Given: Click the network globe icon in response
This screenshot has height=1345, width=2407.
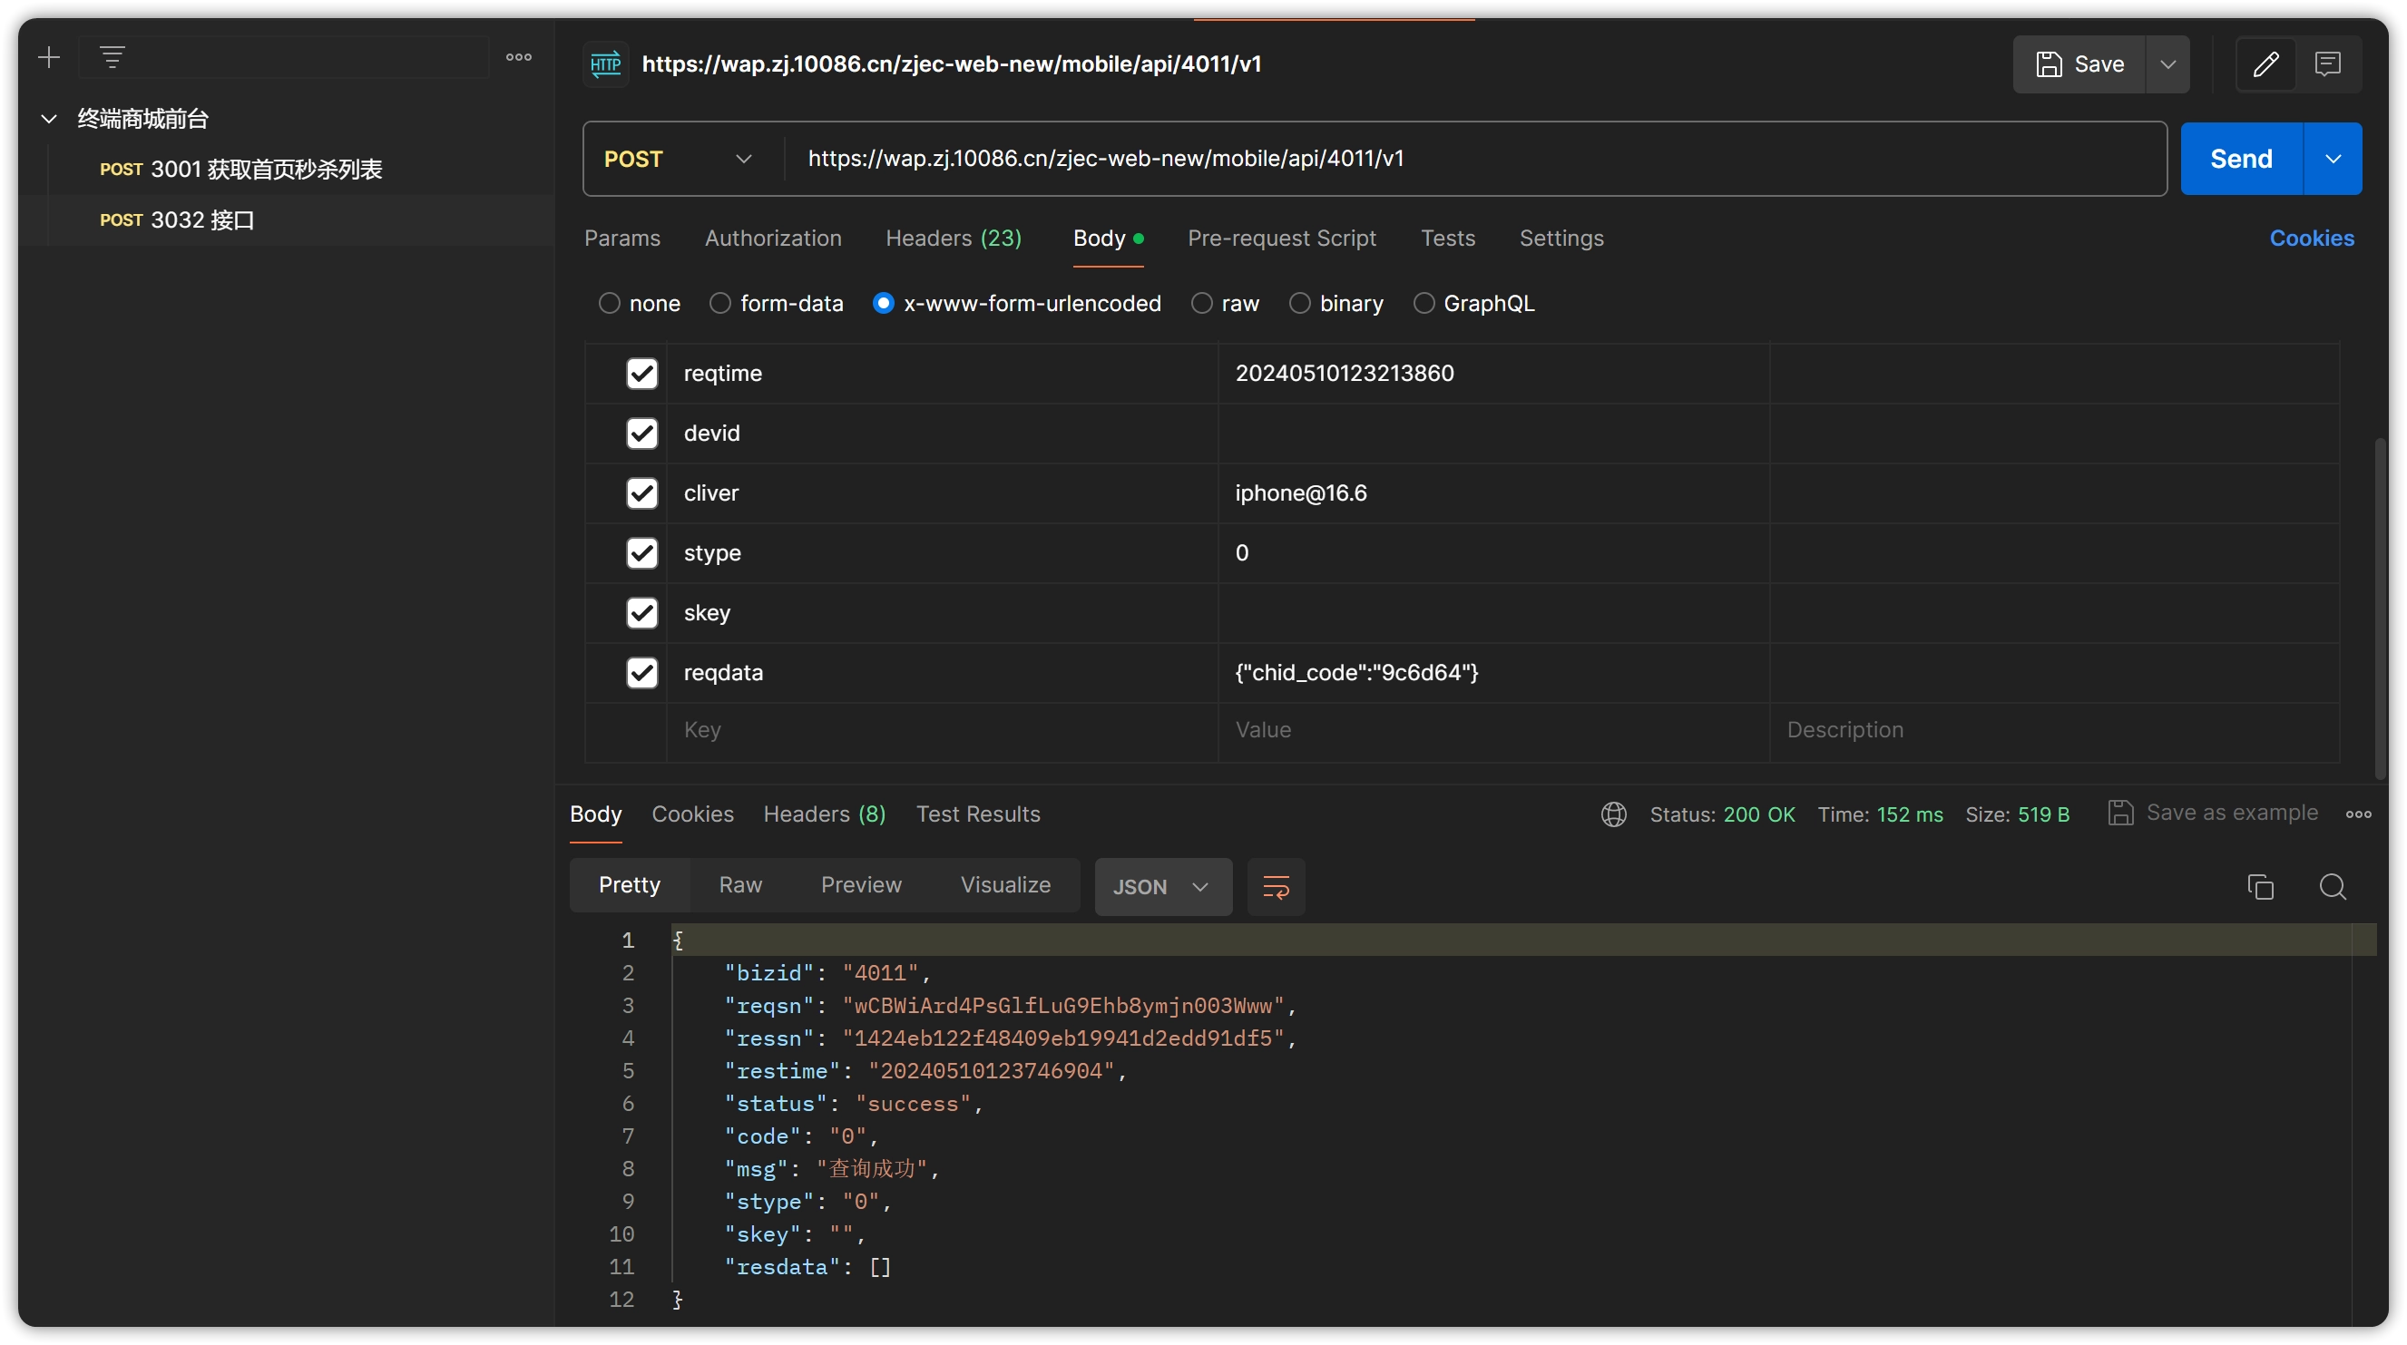Looking at the screenshot, I should [1614, 814].
